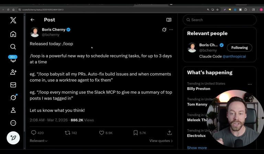Open Grok icon in sidebar
Viewport: 264px width, 154px height.
13,98
